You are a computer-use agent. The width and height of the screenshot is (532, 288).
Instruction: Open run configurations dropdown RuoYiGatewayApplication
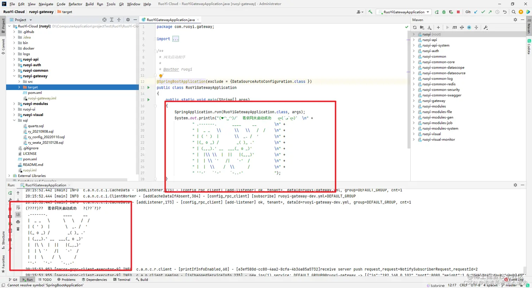click(404, 12)
